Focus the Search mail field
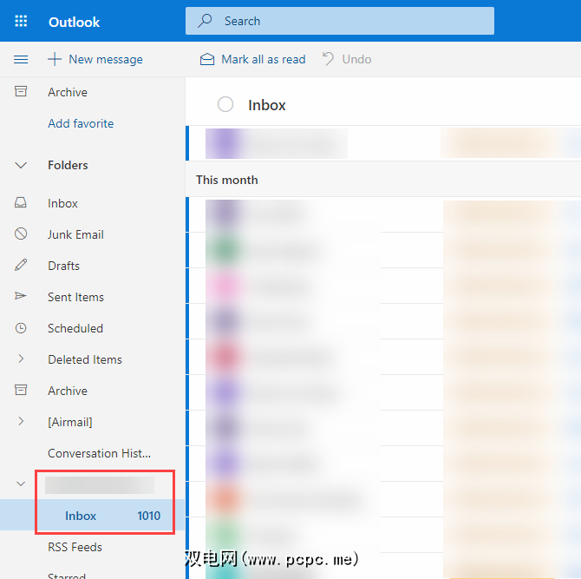581x579 pixels. tap(339, 21)
